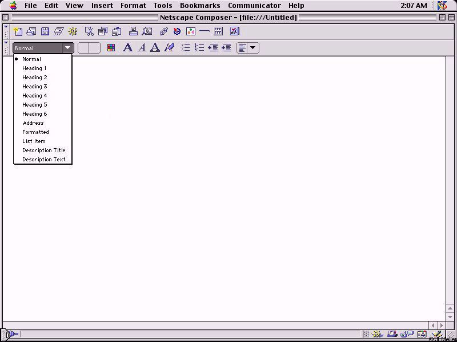Open the alignment dropdown arrow
The image size is (457, 342).
253,48
